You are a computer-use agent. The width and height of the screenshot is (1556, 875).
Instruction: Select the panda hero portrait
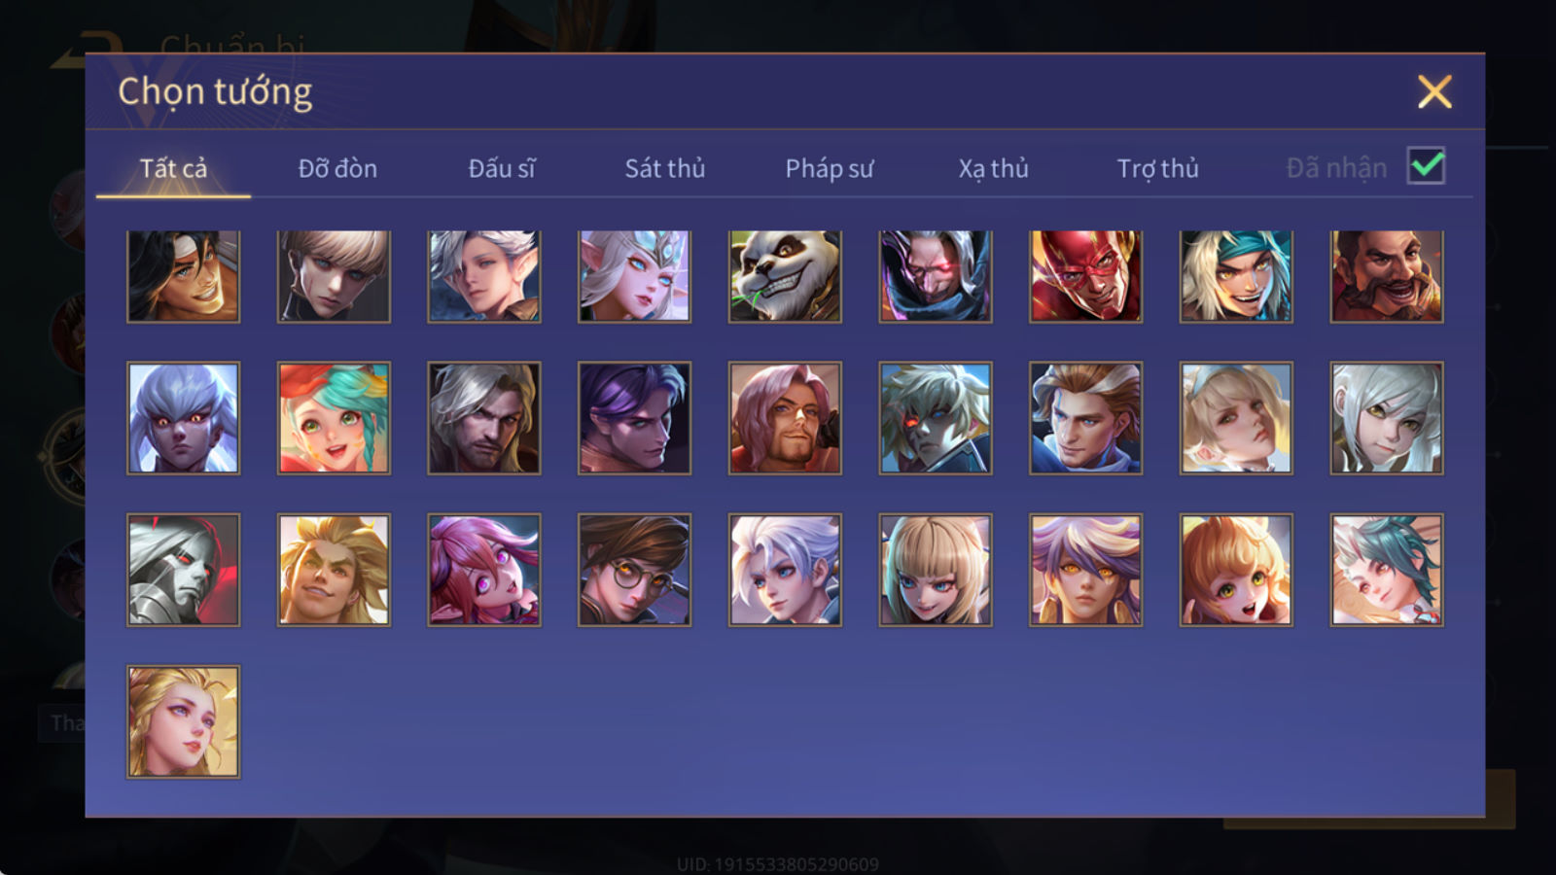point(785,276)
